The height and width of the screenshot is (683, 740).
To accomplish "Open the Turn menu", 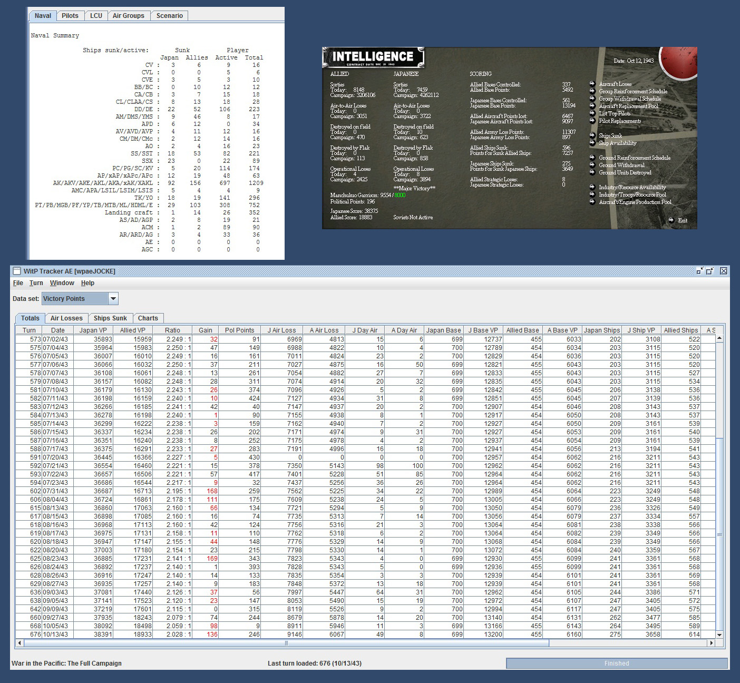I will point(36,283).
